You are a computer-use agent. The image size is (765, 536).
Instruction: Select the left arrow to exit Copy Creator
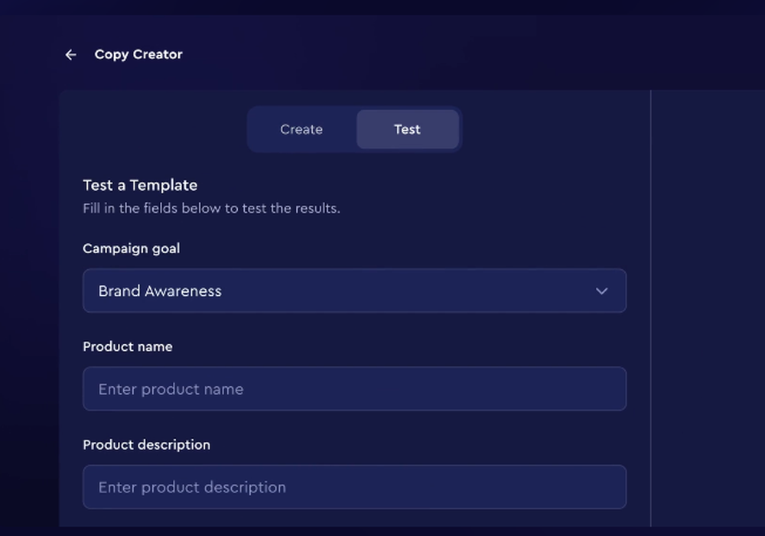coord(70,54)
